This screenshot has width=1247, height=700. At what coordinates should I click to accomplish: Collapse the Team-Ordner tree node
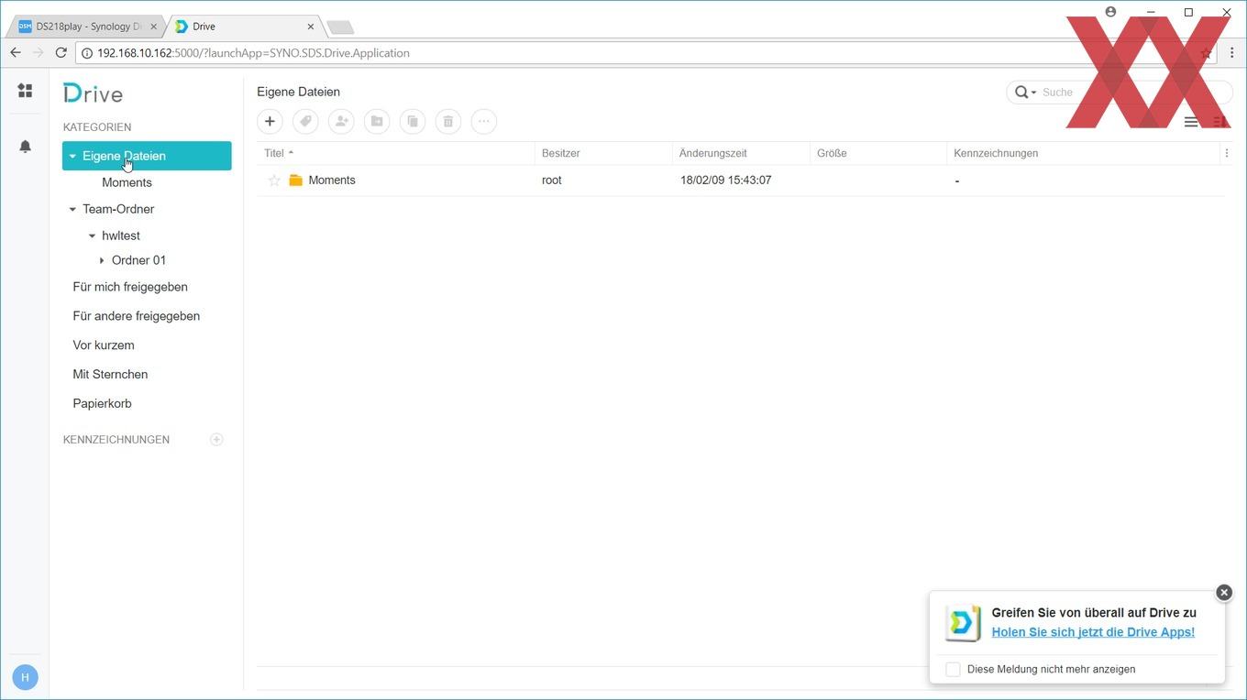(x=72, y=209)
